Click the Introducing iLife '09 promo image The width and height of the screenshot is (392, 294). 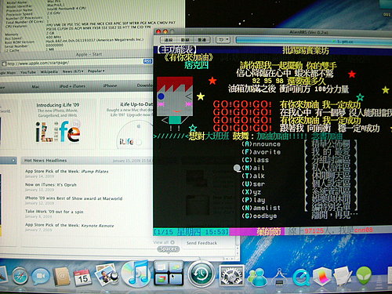pyautogui.click(x=58, y=132)
